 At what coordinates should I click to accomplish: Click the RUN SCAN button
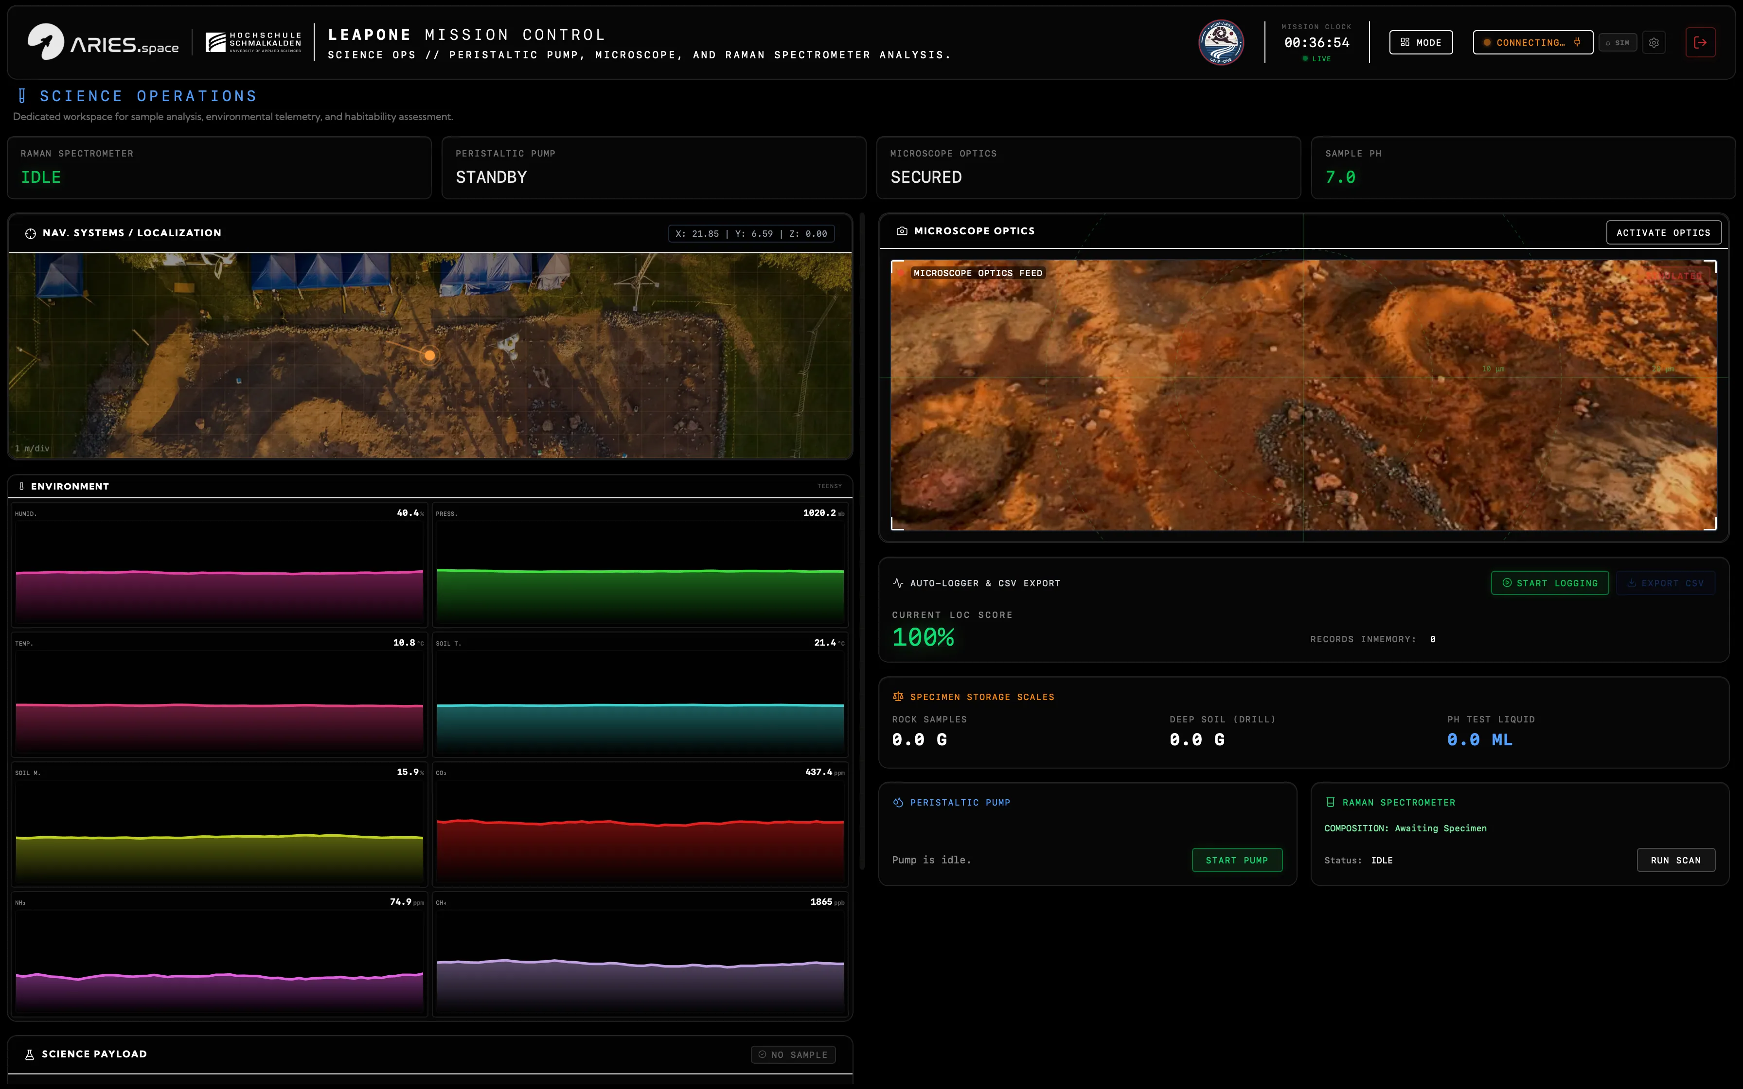(1675, 860)
